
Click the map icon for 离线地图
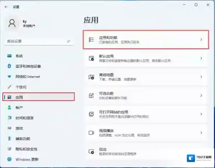click(91, 77)
